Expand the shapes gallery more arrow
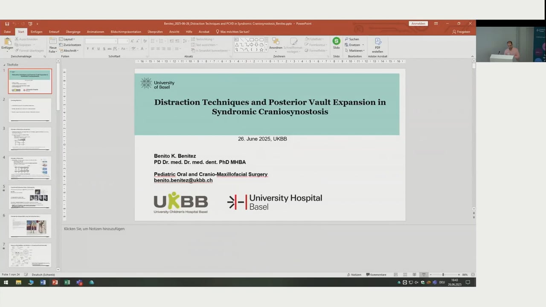Viewport: 546px width, 307px height. point(267,50)
